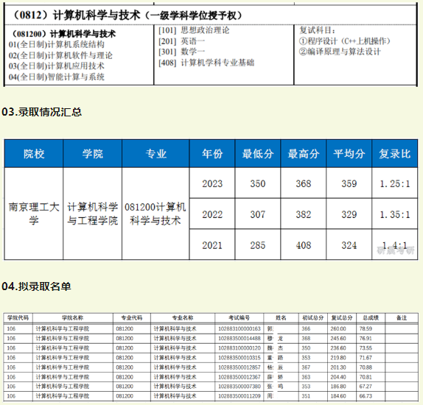This screenshot has width=423, height=405.
Task: Click retest score '260.00'
Action: point(338,328)
